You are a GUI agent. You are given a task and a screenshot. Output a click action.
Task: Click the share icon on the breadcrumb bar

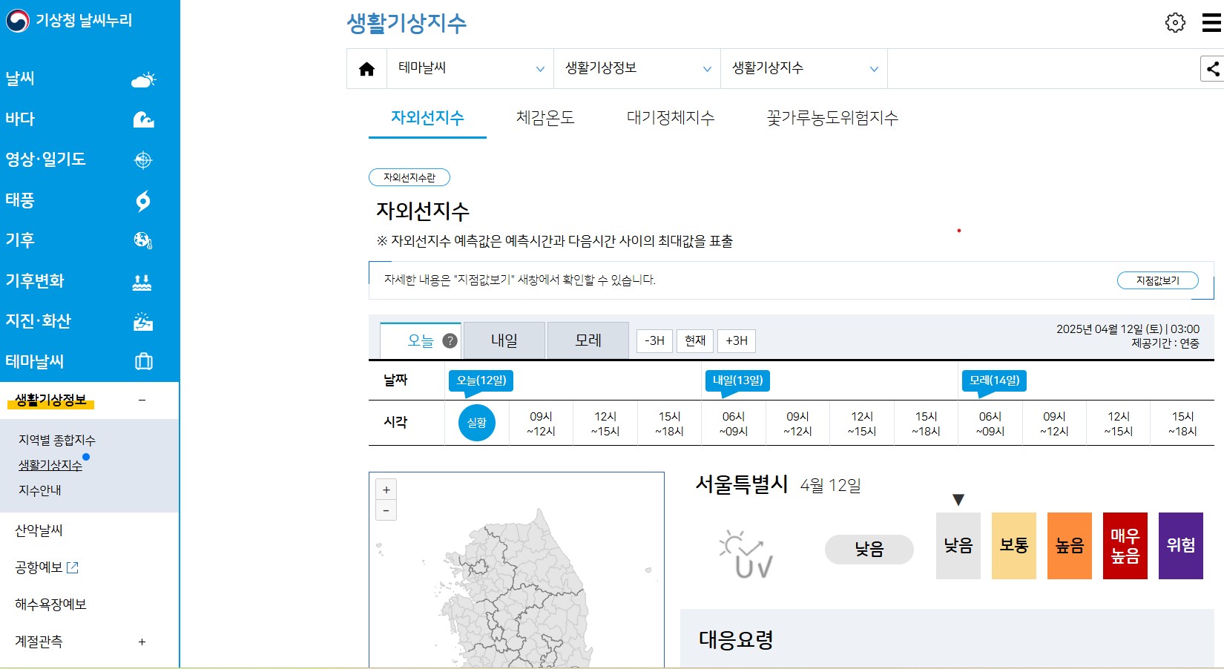1211,68
